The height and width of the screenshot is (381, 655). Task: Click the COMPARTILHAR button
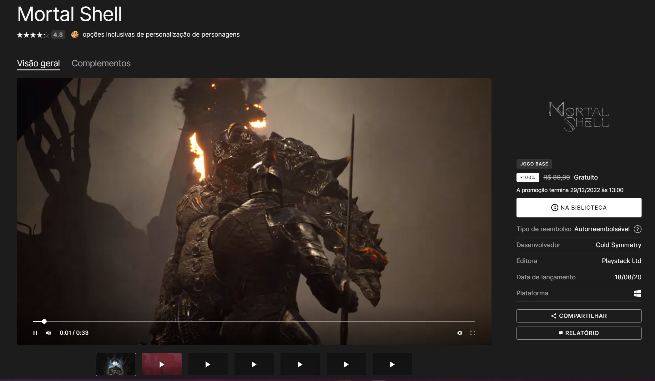579,316
